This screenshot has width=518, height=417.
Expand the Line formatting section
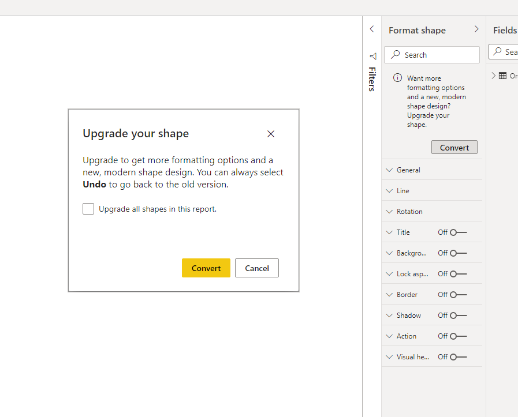pyautogui.click(x=403, y=191)
